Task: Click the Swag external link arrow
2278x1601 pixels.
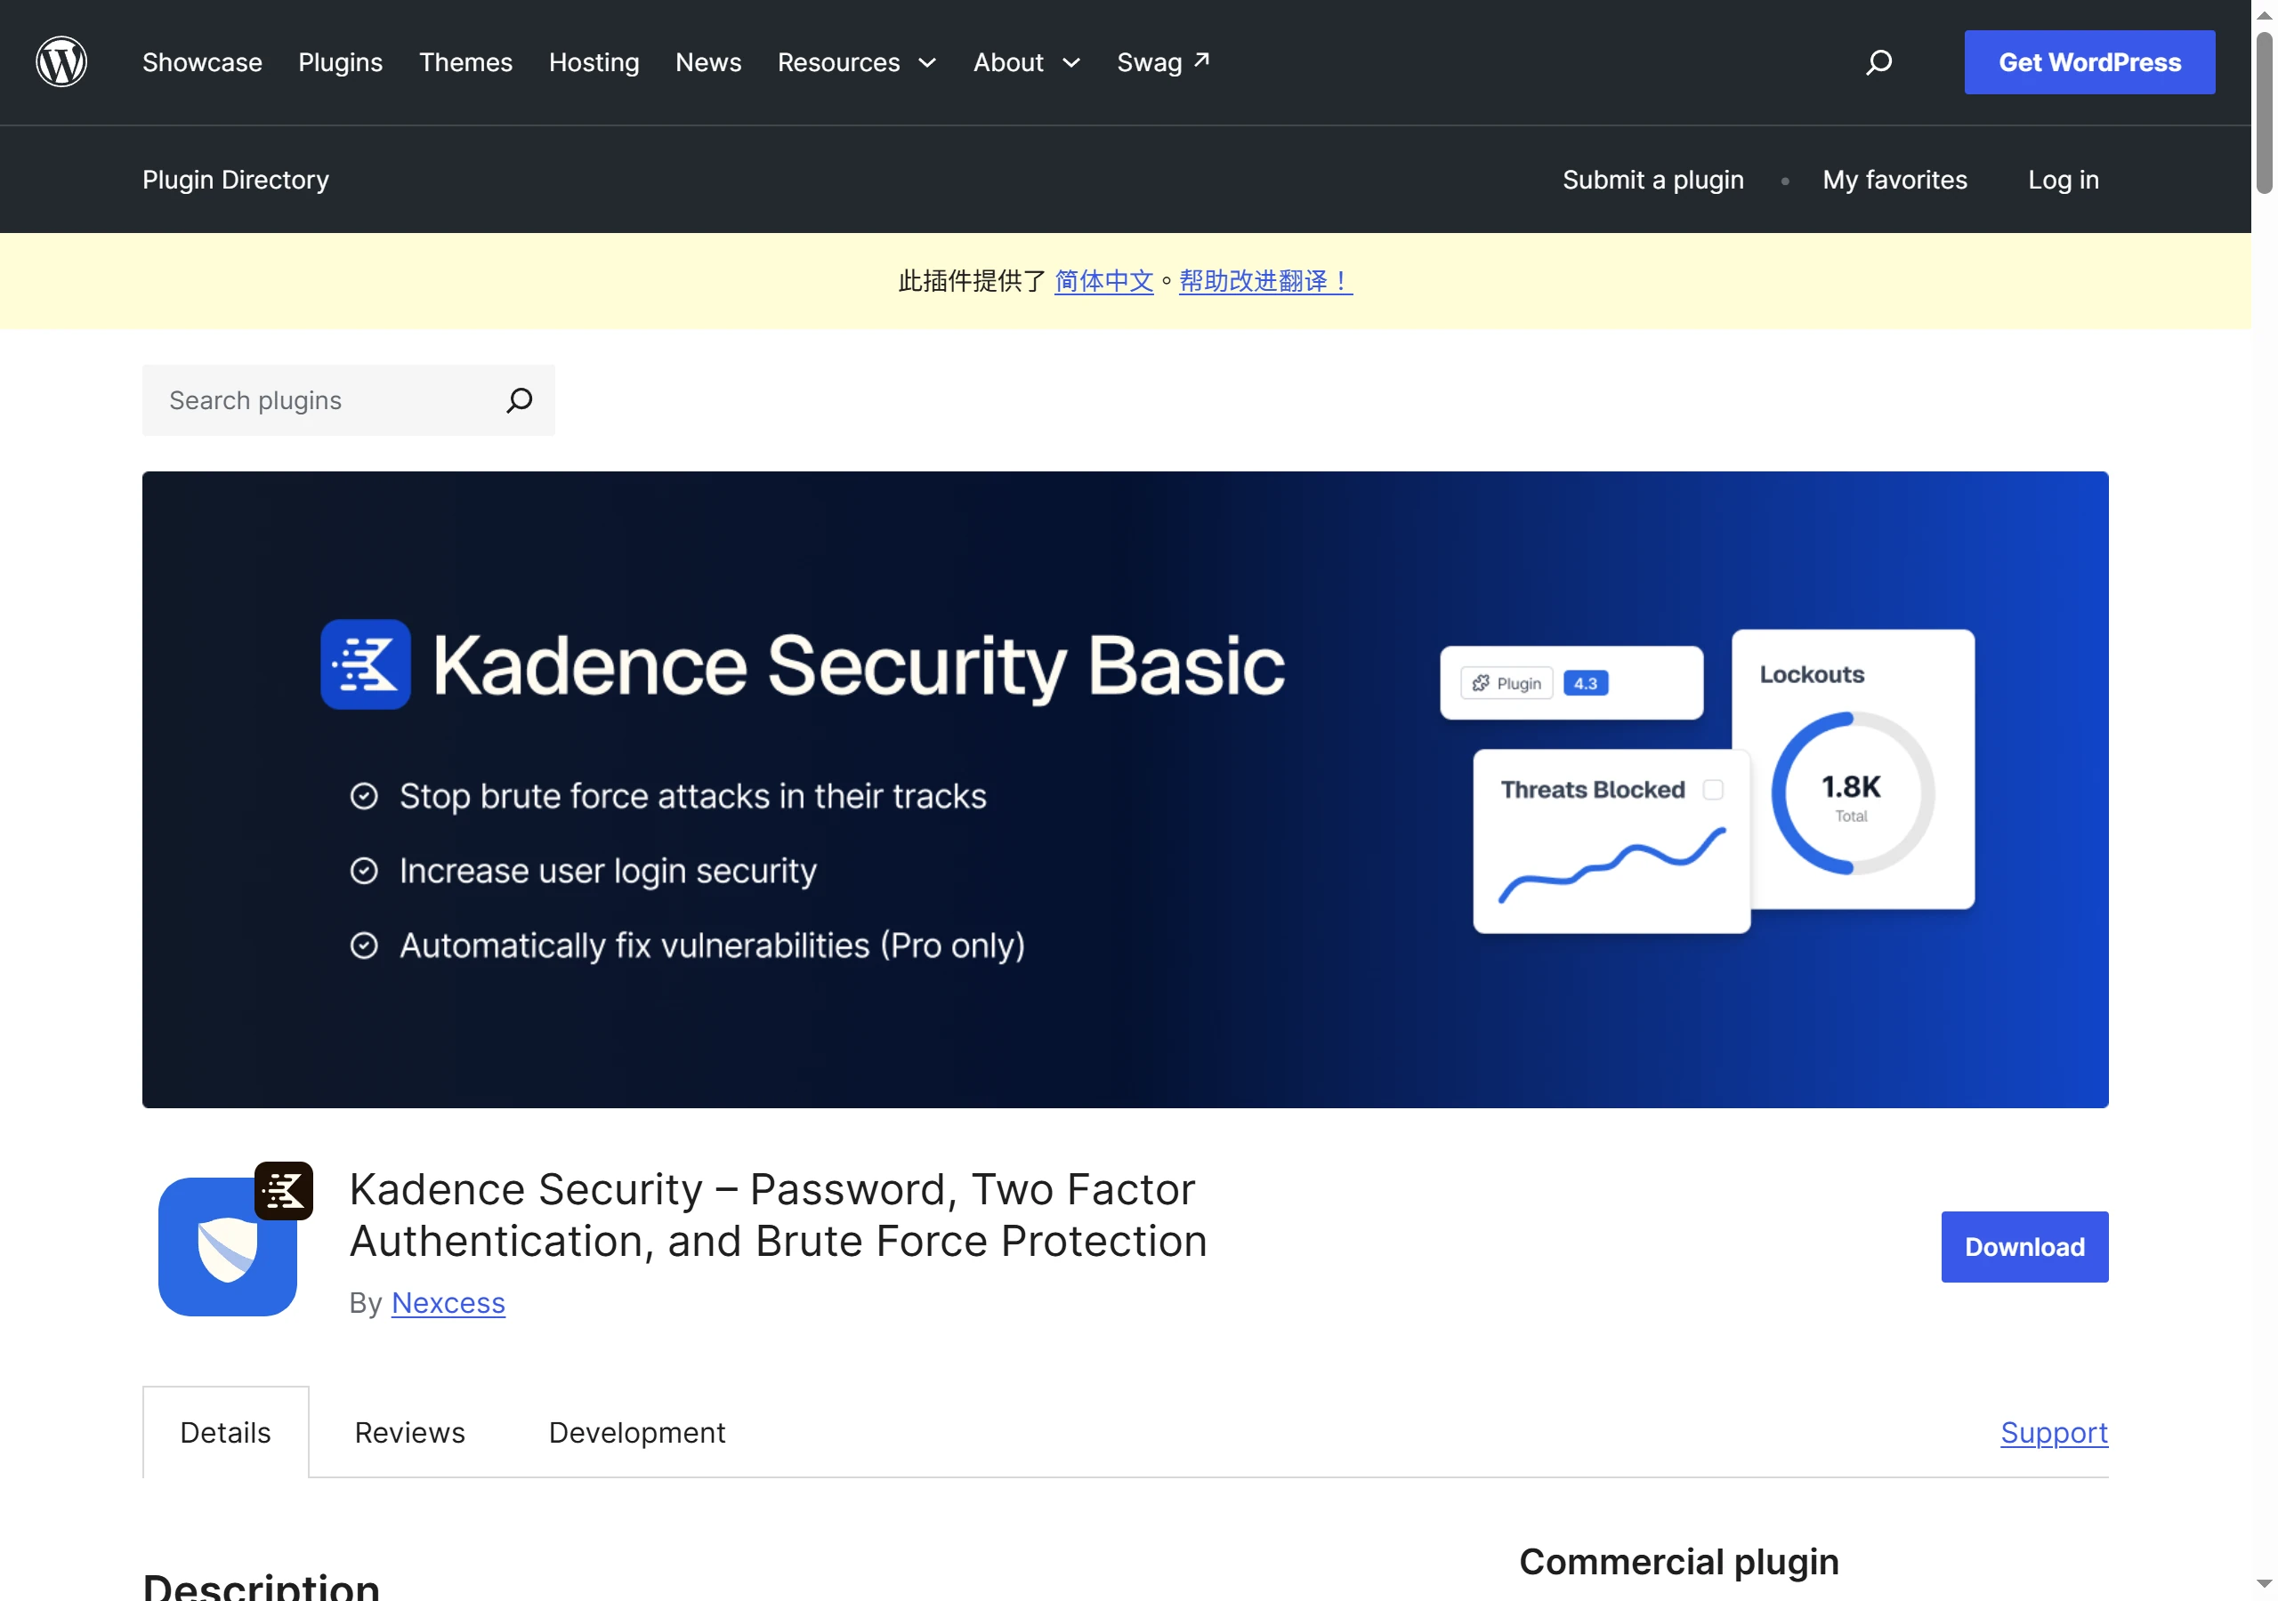Action: pyautogui.click(x=1201, y=60)
